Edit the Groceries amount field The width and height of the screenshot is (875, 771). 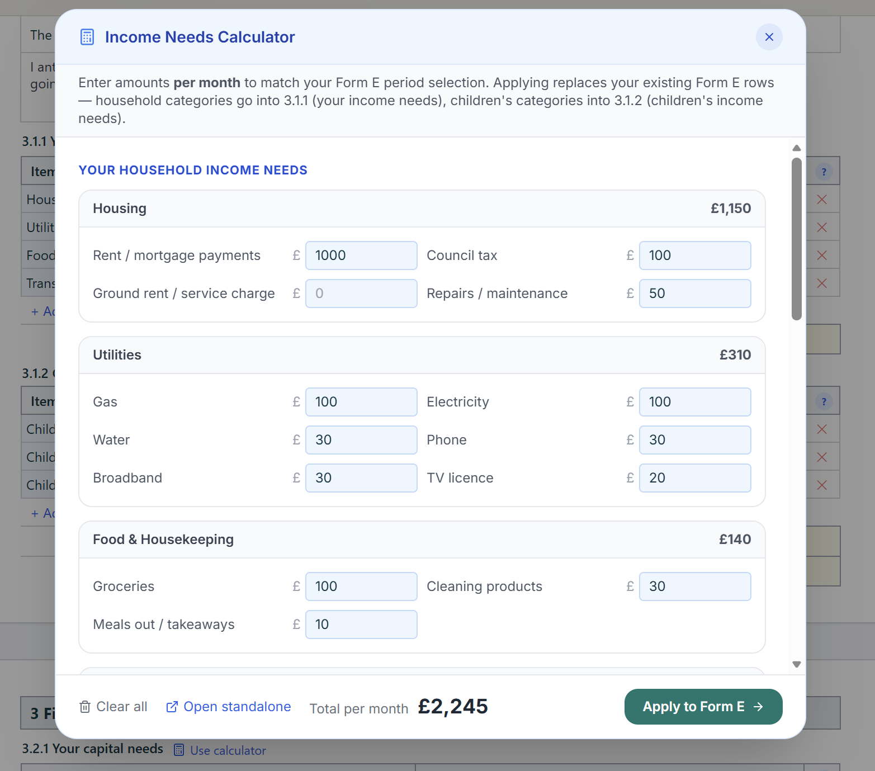point(361,586)
